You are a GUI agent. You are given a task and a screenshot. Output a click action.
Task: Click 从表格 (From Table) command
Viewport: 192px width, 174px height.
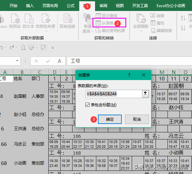[x=105, y=23]
